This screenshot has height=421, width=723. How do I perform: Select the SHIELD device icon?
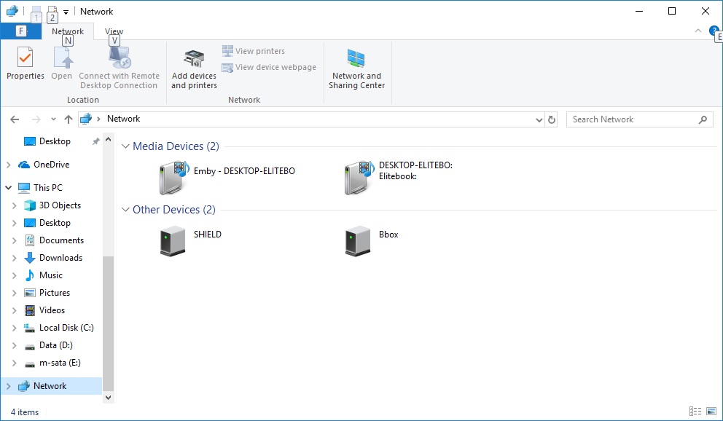173,240
